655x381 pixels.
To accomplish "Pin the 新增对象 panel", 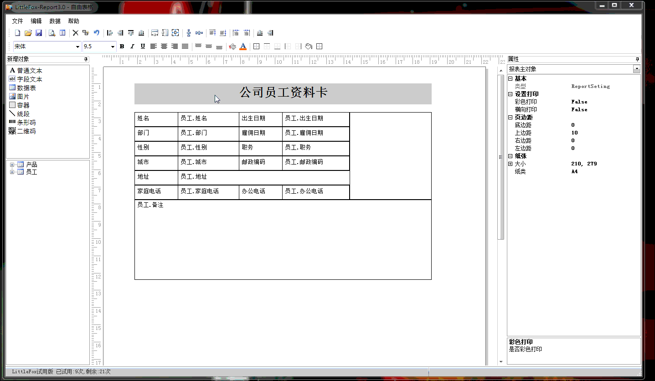I will [x=86, y=59].
